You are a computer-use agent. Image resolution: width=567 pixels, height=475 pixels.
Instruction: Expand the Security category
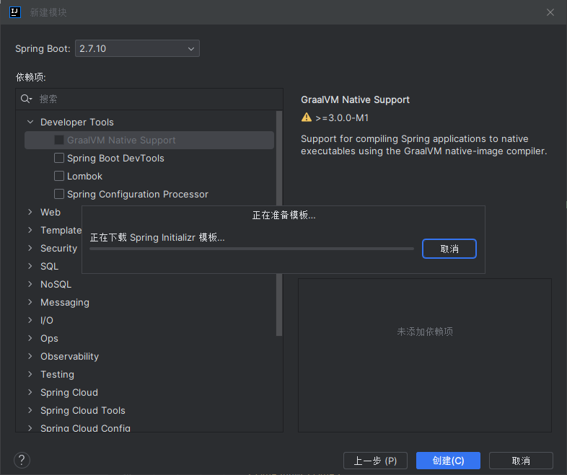pyautogui.click(x=30, y=248)
